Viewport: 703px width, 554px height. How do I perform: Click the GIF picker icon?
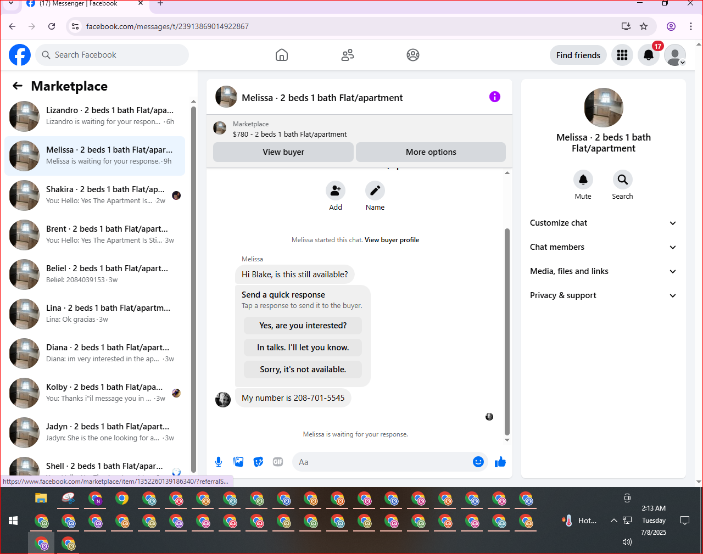278,462
